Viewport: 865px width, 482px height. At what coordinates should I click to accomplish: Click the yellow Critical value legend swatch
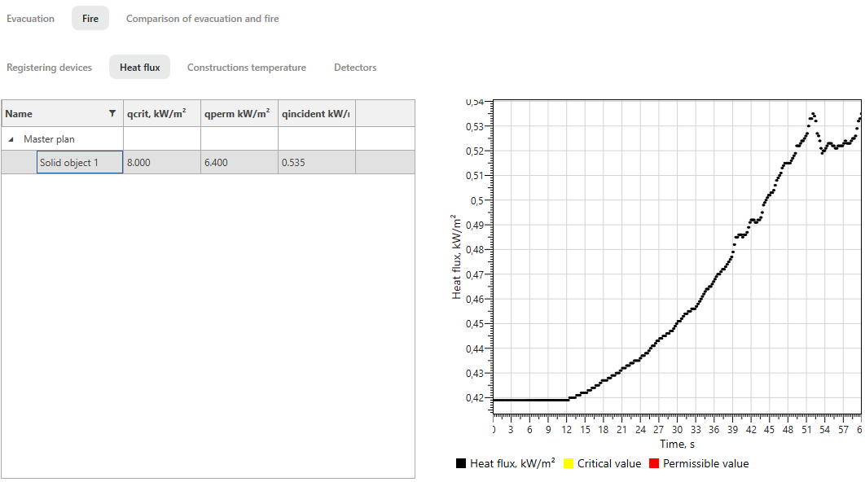[x=569, y=464]
